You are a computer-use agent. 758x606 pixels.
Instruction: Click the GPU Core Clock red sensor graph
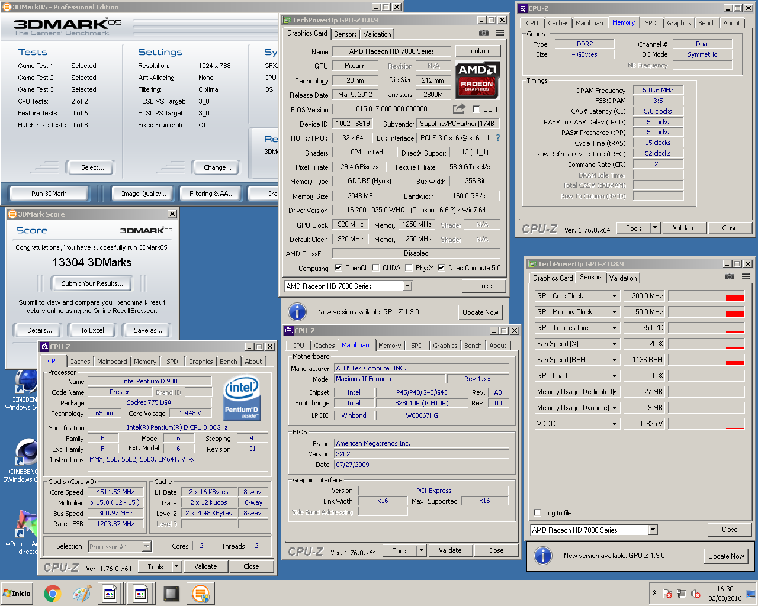[706, 296]
